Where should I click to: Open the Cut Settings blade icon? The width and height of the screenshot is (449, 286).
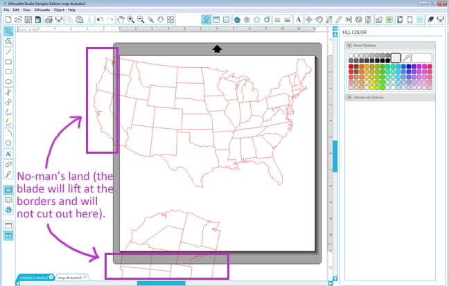point(431,19)
